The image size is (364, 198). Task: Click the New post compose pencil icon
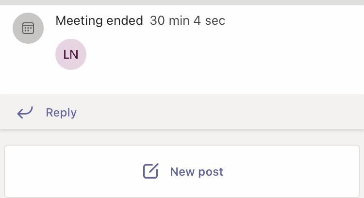point(150,171)
